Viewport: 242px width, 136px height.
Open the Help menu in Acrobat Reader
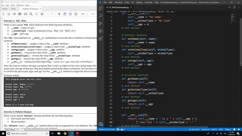[27, 5]
